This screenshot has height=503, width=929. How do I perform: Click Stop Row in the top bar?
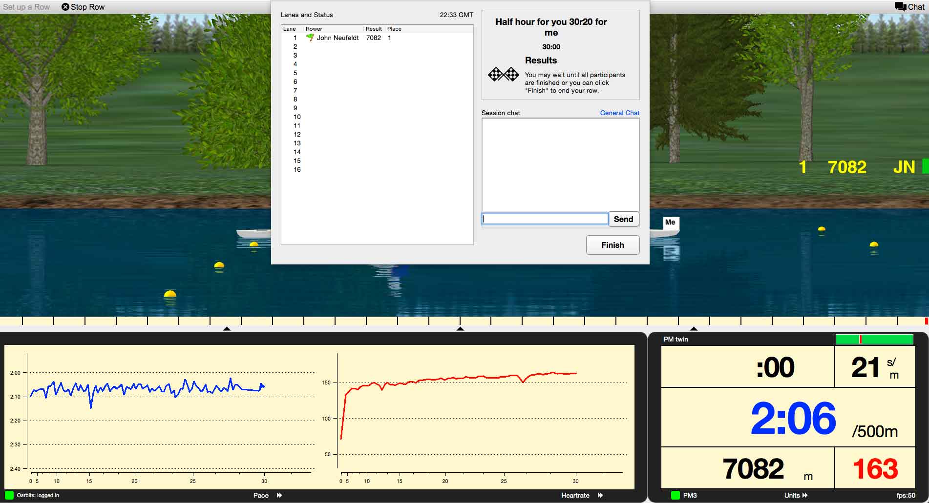point(83,7)
